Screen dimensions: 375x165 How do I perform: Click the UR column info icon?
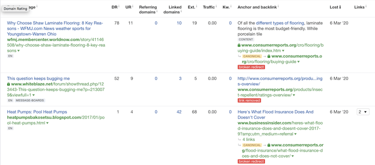(x=133, y=6)
